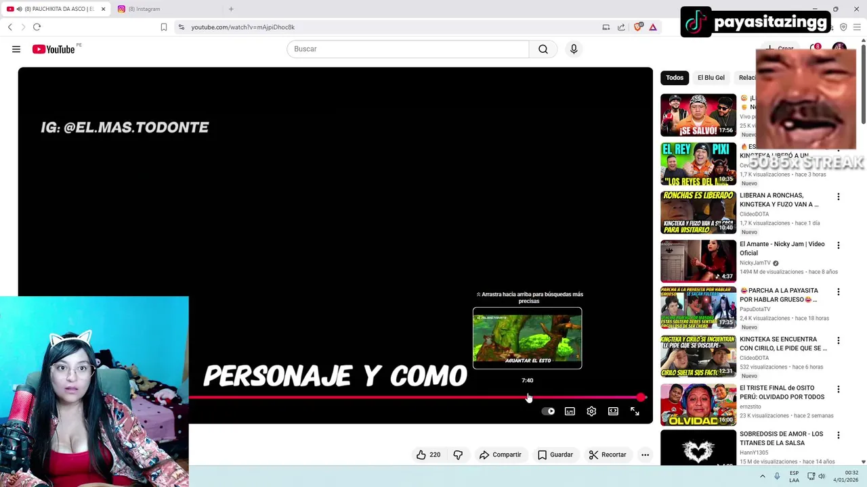
Task: Start voice search with the microphone
Action: (x=574, y=49)
